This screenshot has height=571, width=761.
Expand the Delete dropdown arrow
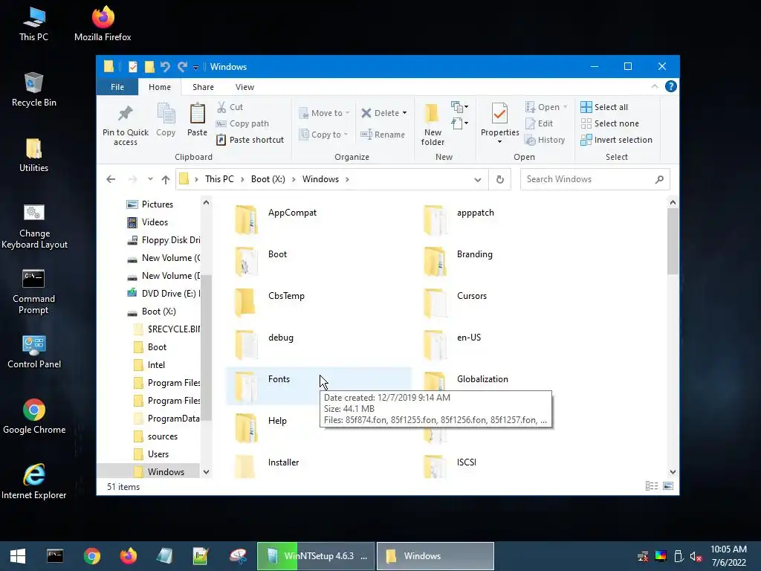point(404,113)
